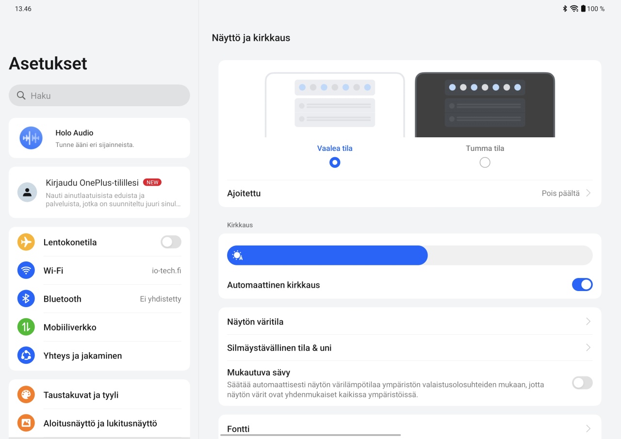
Task: Tap the auto-brightness sun icon on slider
Action: [237, 256]
